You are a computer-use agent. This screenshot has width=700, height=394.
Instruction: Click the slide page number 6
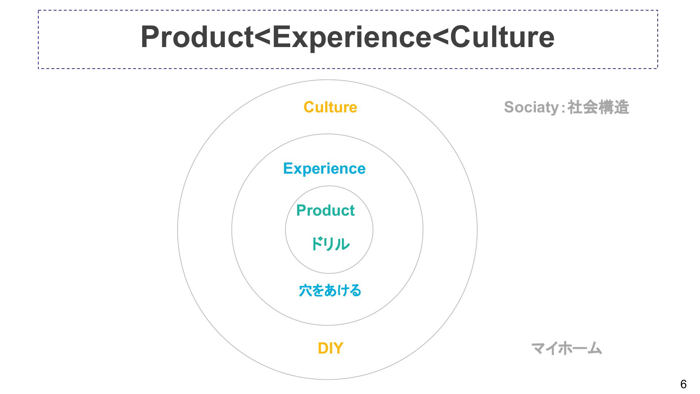click(683, 384)
